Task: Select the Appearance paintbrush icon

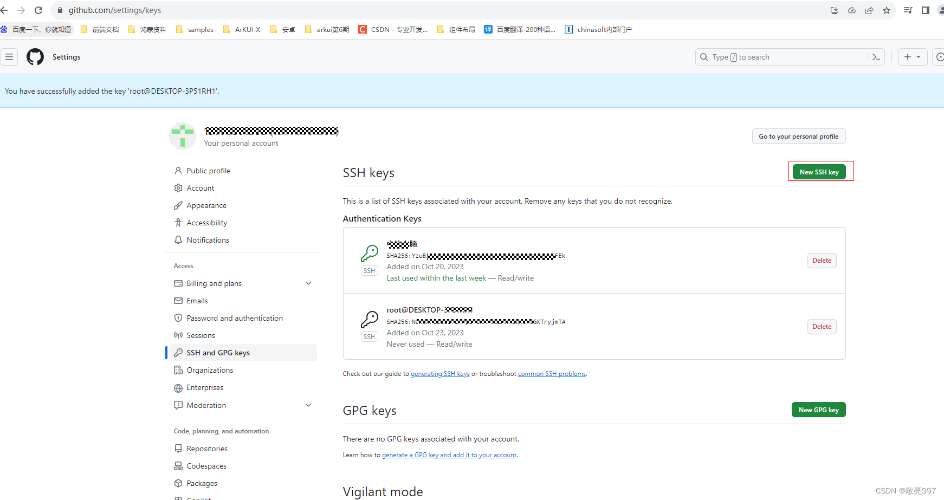Action: tap(178, 205)
